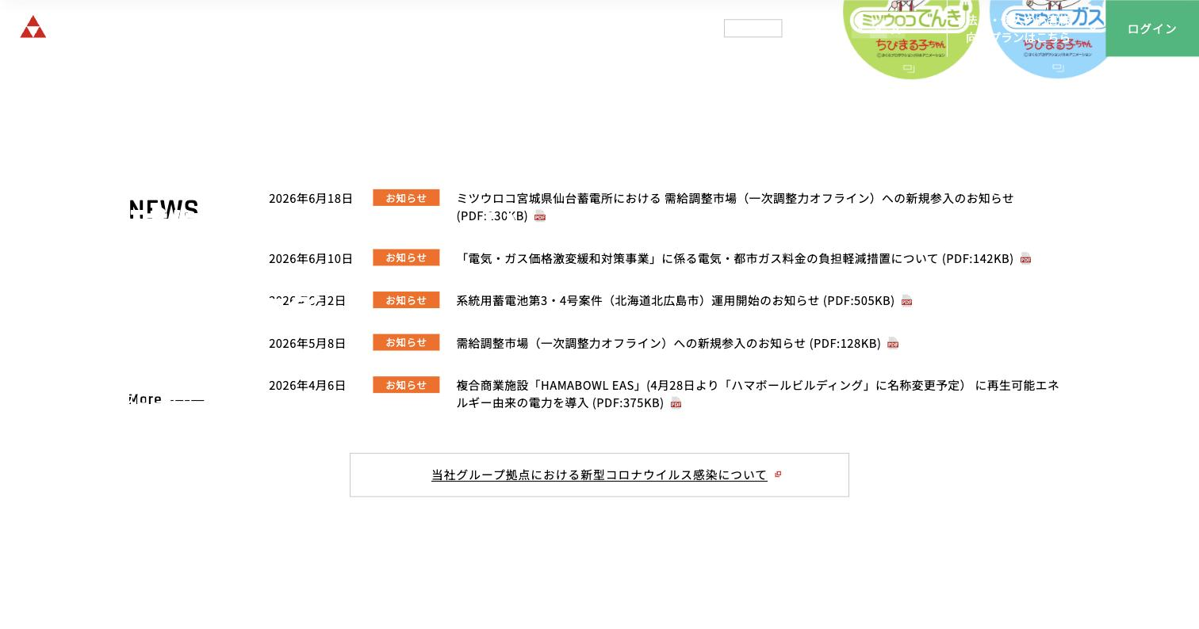1199x629 pixels.
Task: Open 系統用蓄電池第3・4号案件 運用開始 article
Action: pos(675,301)
